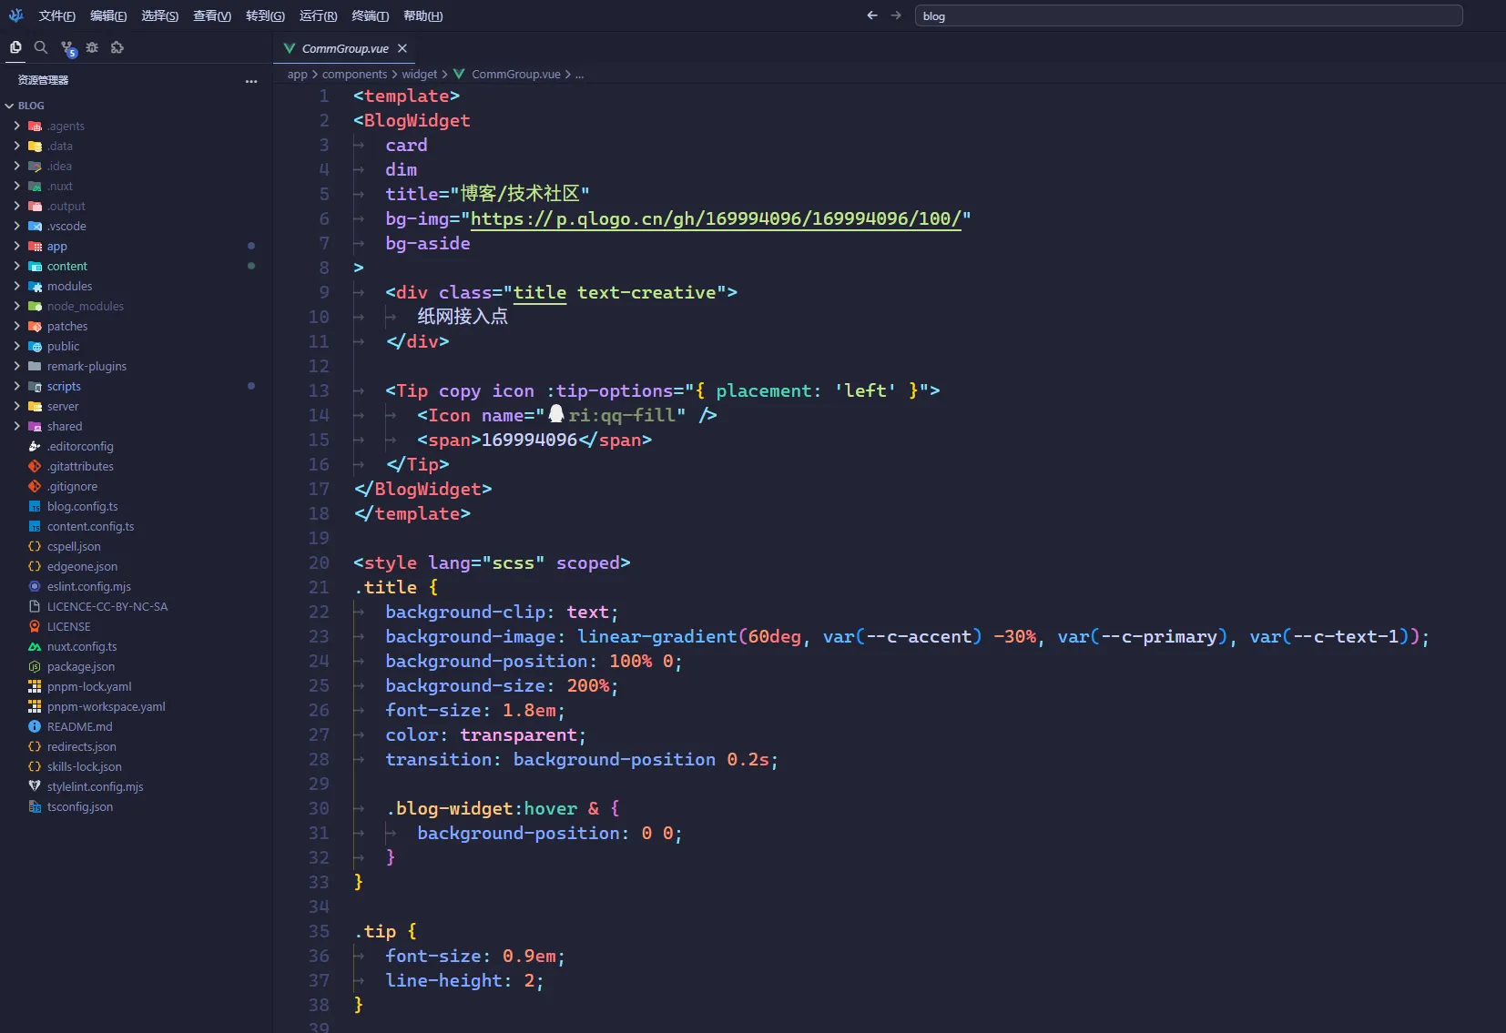The height and width of the screenshot is (1033, 1506).
Task: Click 'components' in the breadcrumb
Action: pos(354,75)
